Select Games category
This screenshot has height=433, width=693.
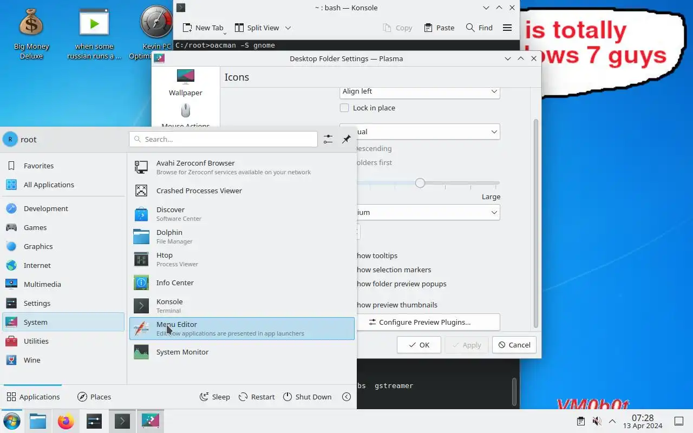click(63, 227)
